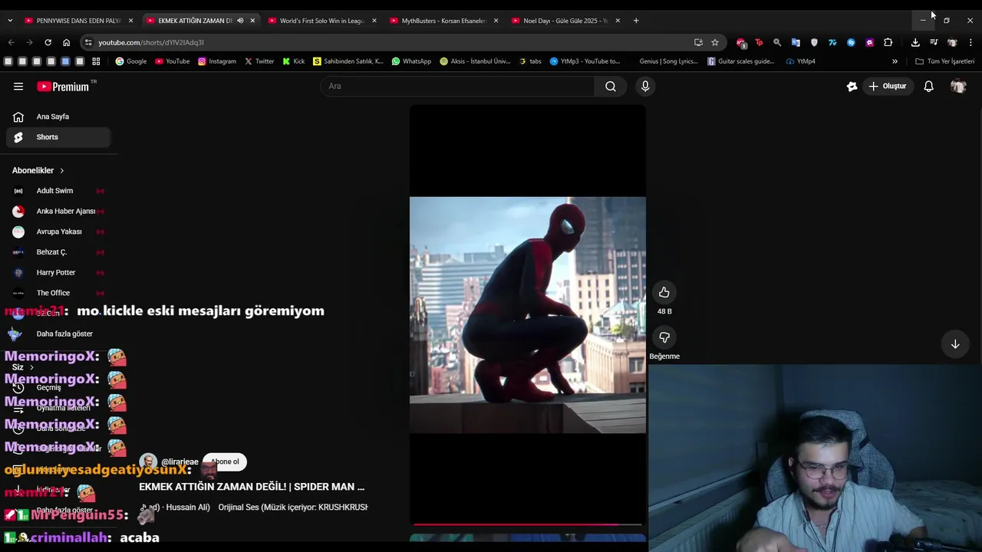Open the Guitar scales guide bookmark
The height and width of the screenshot is (552, 982).
tap(741, 61)
